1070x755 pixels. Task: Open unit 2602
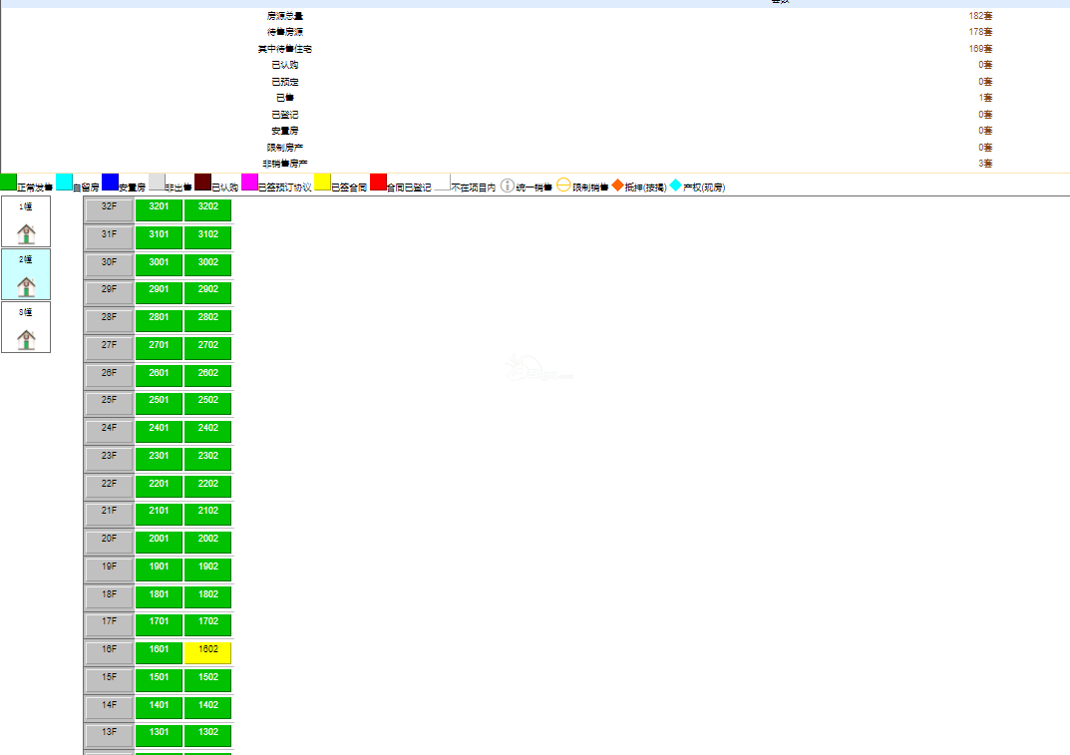click(208, 376)
